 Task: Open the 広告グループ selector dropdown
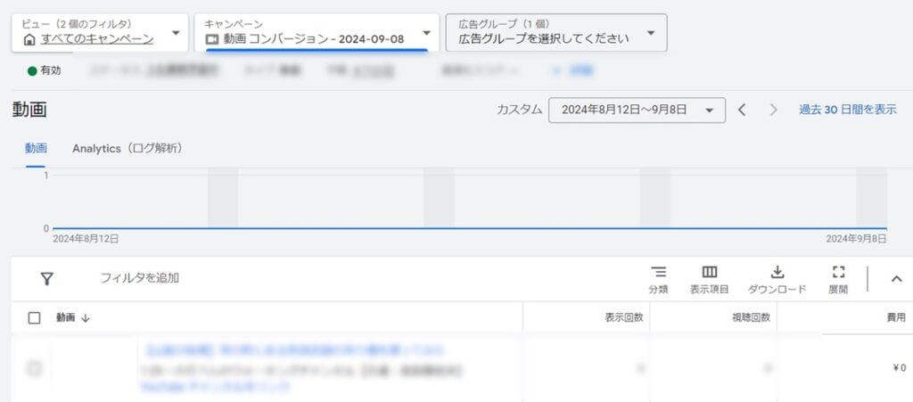556,33
